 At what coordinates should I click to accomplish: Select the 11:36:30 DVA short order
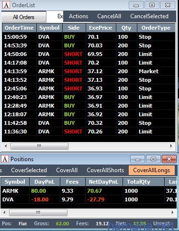tap(89, 132)
